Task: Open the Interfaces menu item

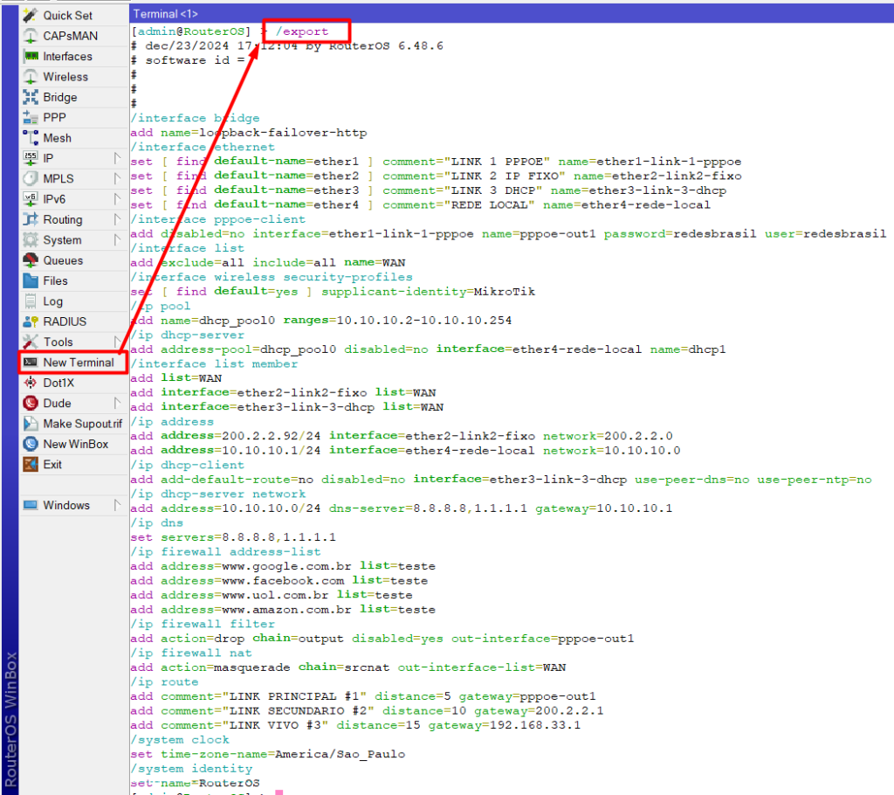Action: point(74,57)
